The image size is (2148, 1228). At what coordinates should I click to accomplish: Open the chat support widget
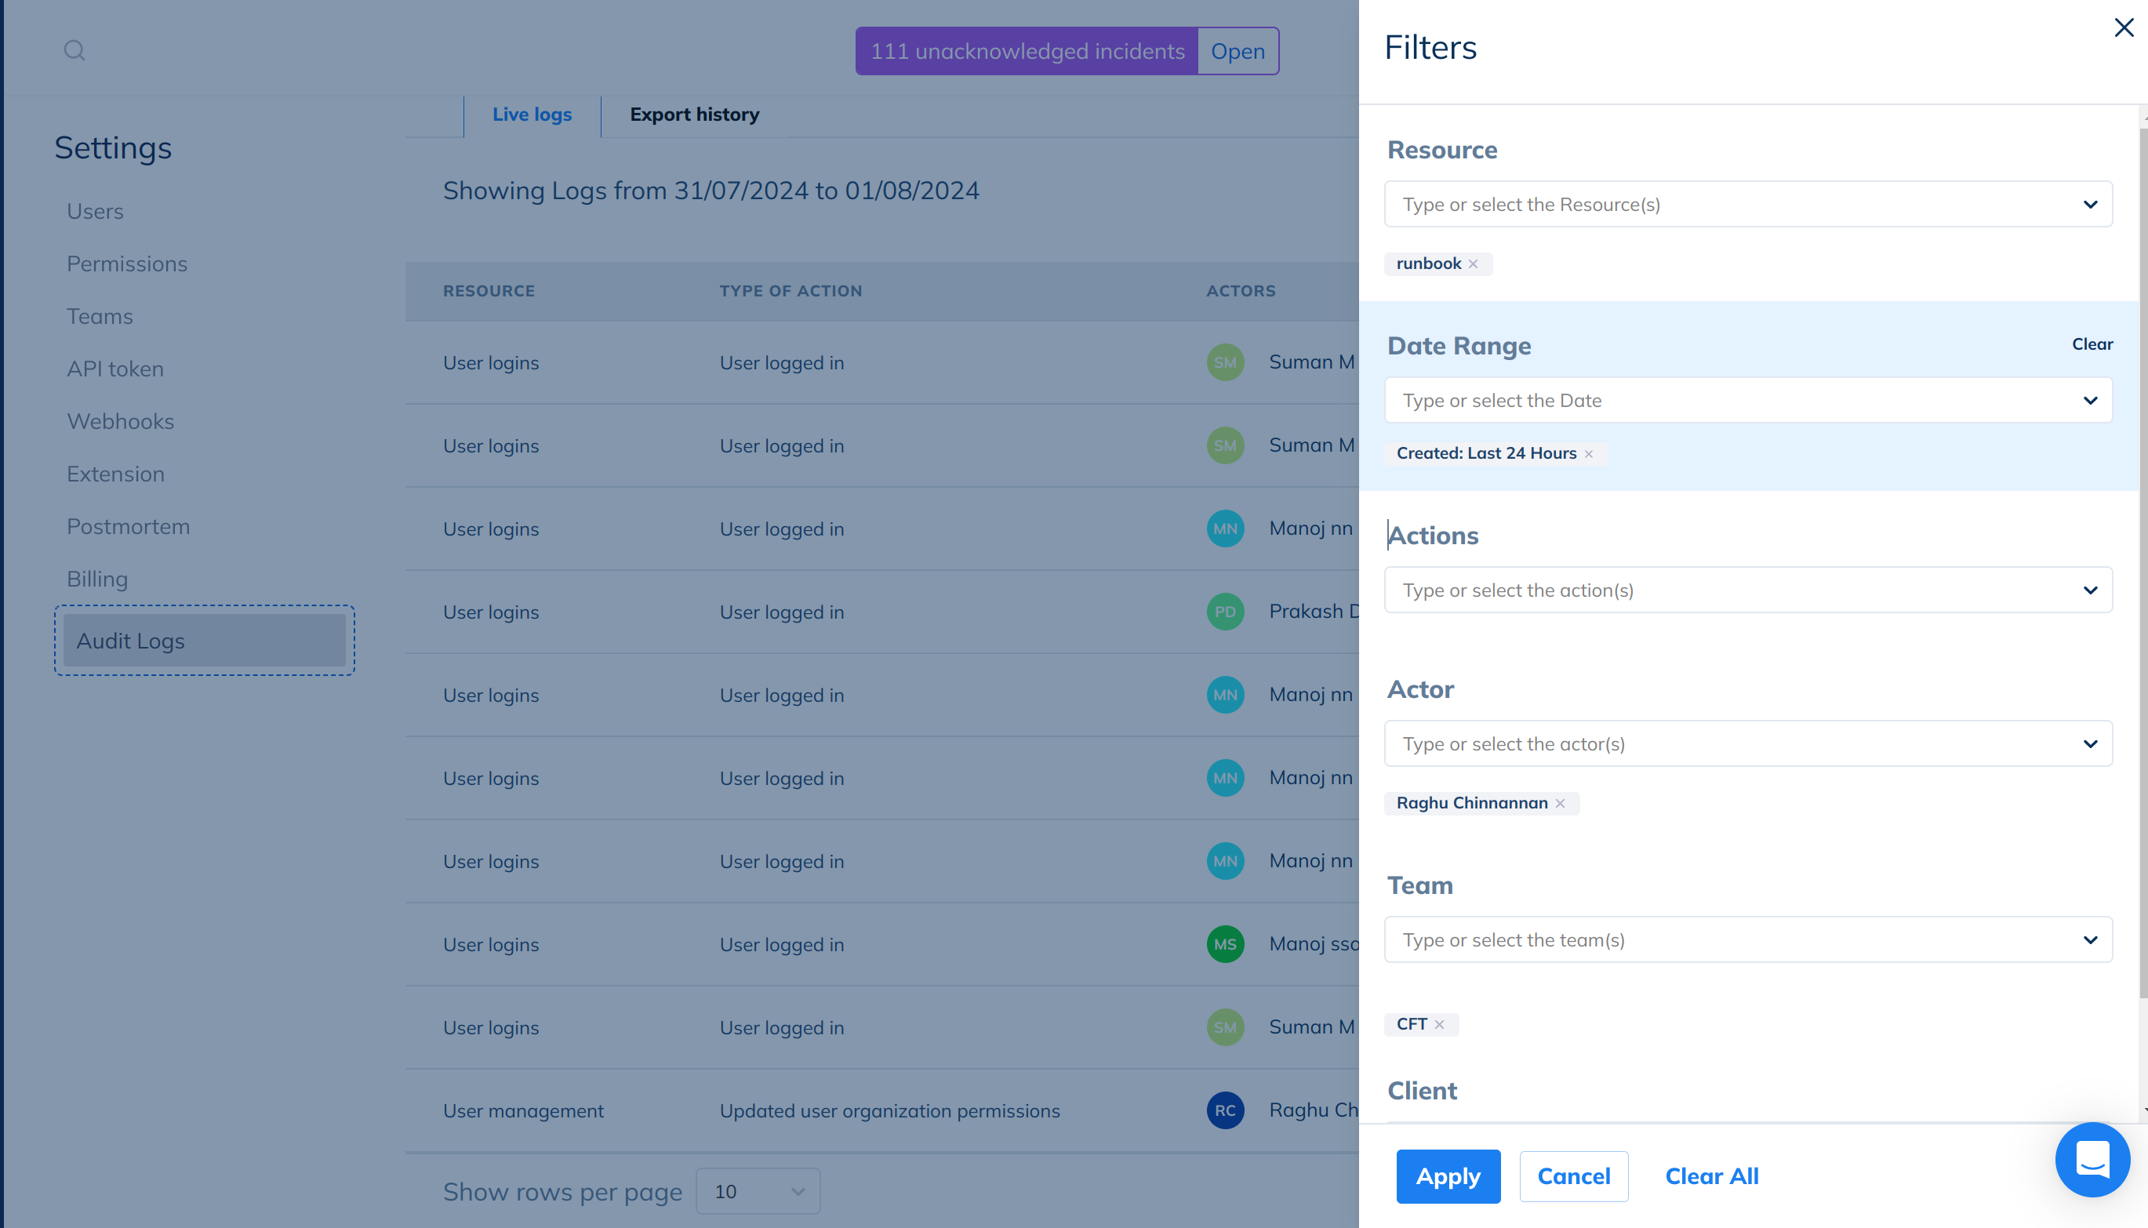coord(2092,1159)
